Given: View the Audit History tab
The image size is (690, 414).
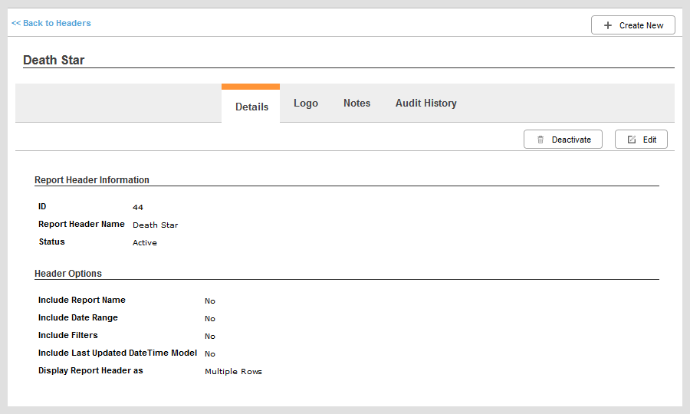Looking at the screenshot, I should tap(426, 103).
